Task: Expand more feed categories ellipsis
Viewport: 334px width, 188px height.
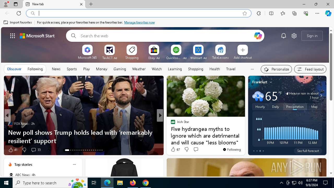Action: (252, 69)
